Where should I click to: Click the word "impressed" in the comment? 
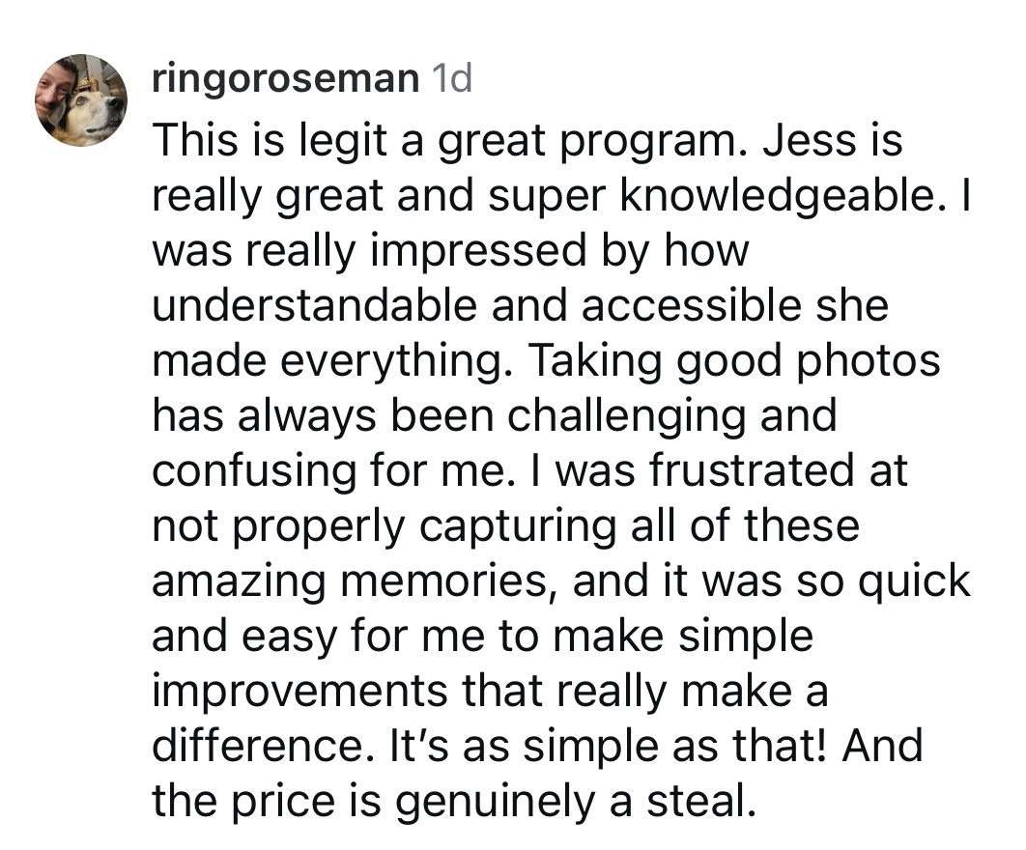pyautogui.click(x=478, y=252)
